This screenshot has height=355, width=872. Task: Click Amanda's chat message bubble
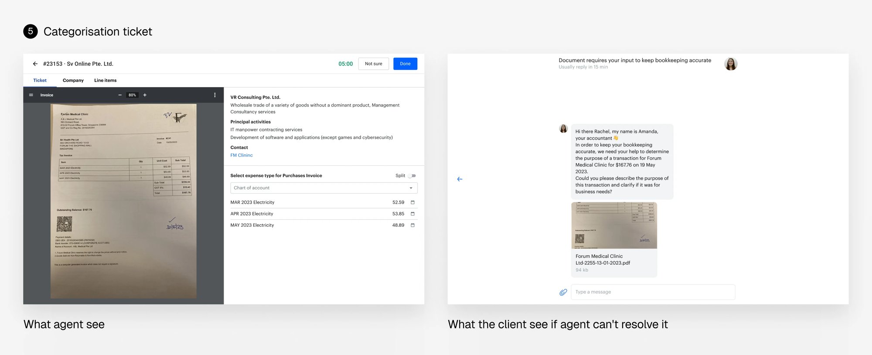(622, 161)
